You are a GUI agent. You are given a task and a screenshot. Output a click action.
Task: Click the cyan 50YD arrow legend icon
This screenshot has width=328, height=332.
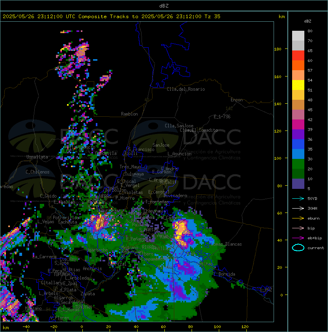(x=298, y=198)
